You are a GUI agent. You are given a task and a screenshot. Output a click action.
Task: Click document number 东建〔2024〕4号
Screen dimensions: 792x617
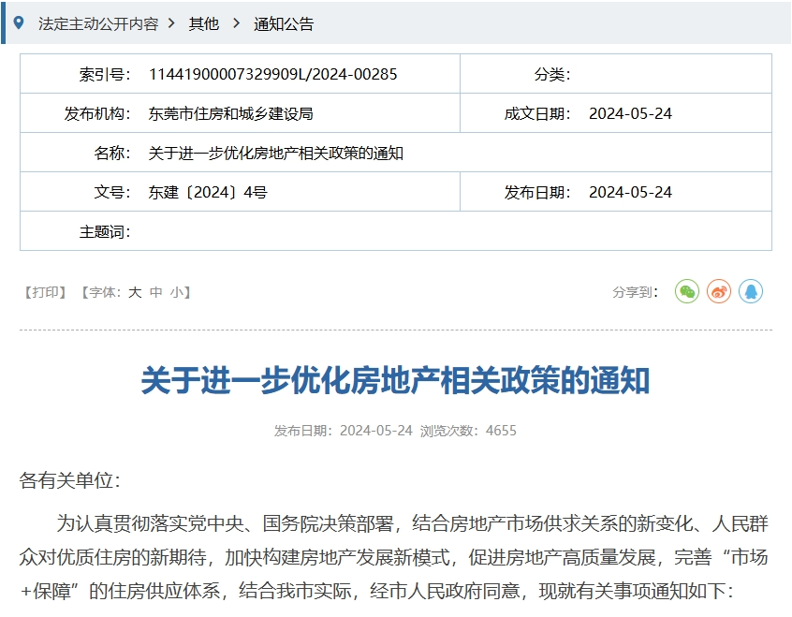[208, 192]
